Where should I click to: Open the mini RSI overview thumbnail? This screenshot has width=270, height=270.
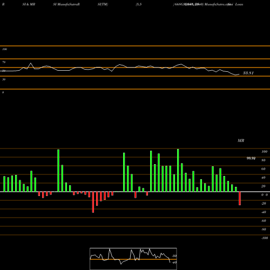(x=133, y=259)
